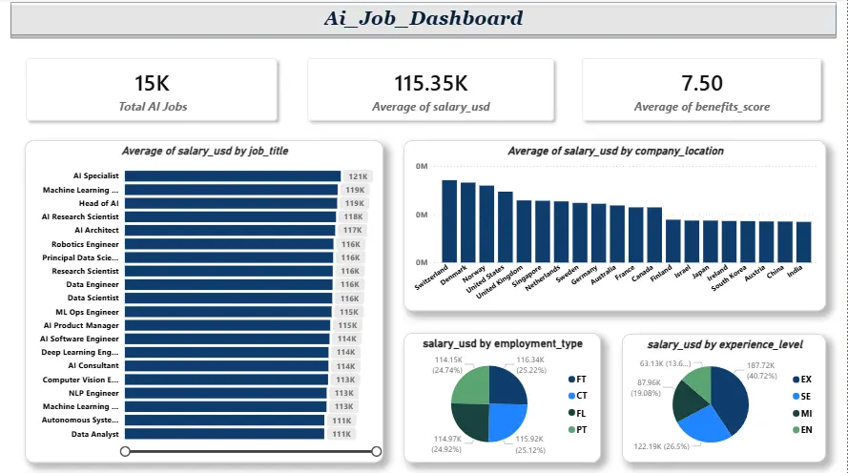
Task: Click the 117K data label
Action: point(353,230)
